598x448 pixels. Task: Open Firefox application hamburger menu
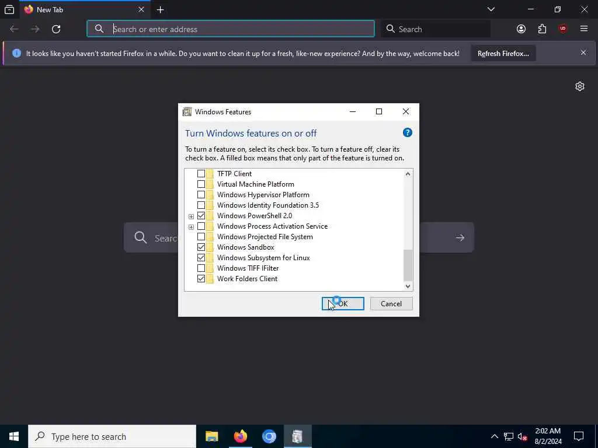point(584,29)
